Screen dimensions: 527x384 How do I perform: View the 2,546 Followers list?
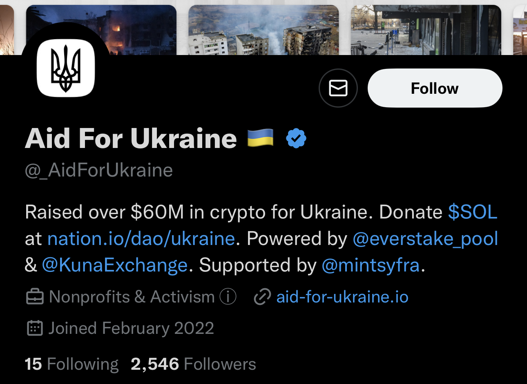coord(192,364)
